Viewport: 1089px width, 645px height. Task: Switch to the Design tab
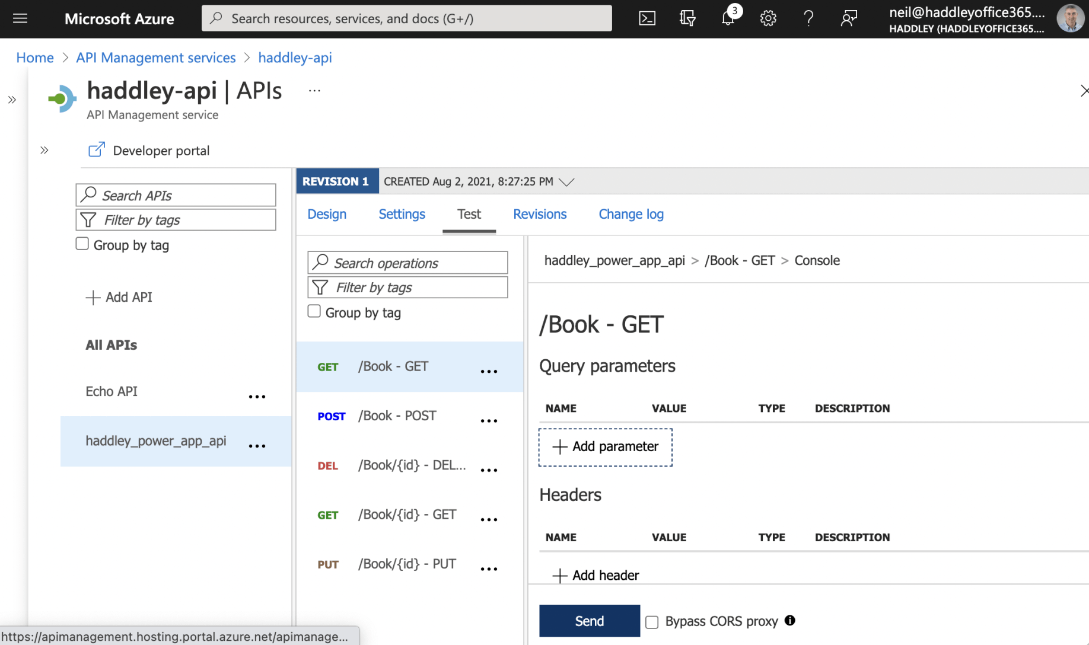(x=327, y=214)
